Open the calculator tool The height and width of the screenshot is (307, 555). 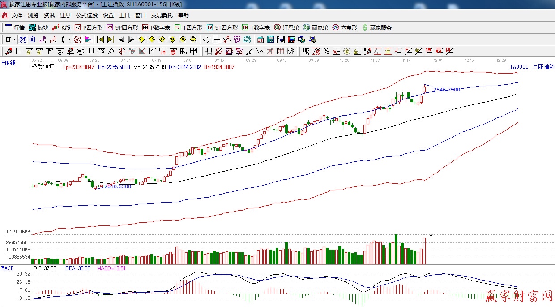271,39
